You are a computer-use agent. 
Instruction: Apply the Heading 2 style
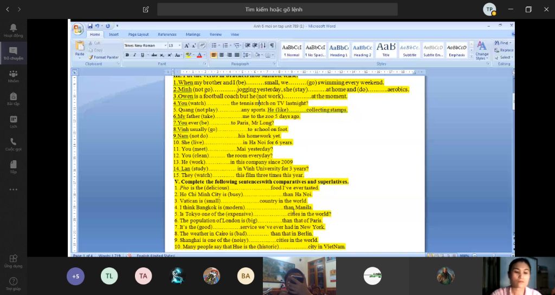pos(363,50)
